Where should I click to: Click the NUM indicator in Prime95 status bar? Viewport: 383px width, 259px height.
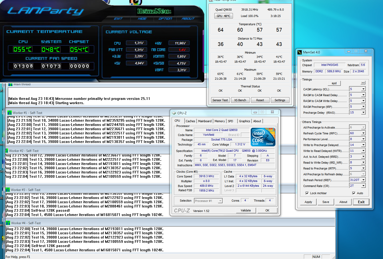point(316,257)
